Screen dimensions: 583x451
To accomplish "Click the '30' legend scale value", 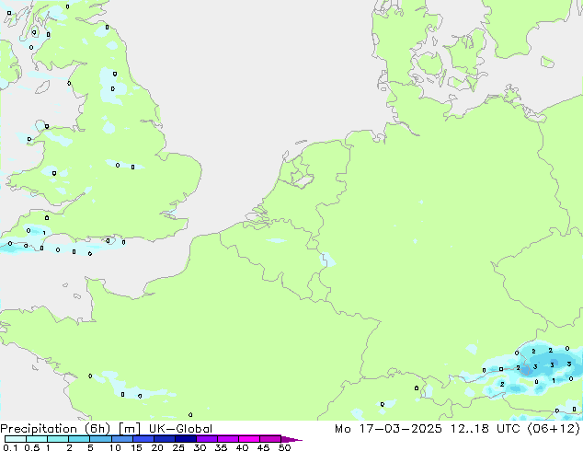I will click(x=200, y=447).
